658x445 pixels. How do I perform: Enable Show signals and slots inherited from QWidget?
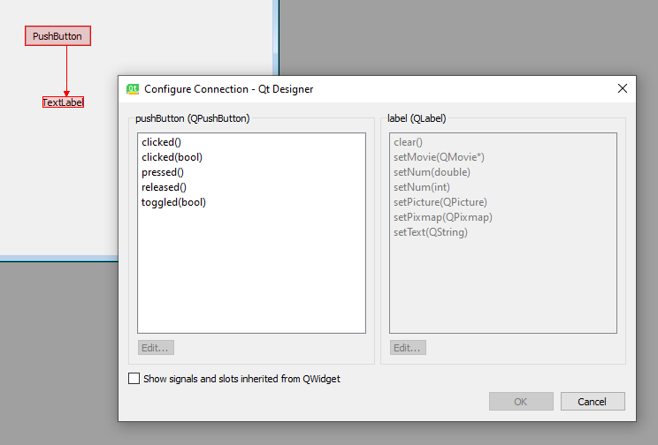(134, 379)
